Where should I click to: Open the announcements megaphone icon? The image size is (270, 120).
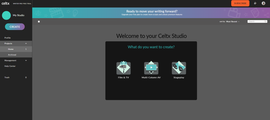point(255,3)
